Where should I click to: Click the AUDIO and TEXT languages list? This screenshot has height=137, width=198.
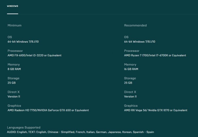(80, 132)
